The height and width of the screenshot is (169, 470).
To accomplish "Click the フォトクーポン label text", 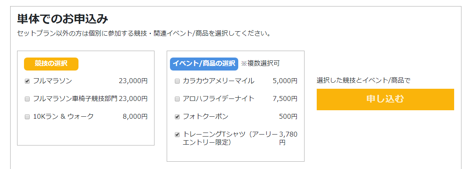I will point(206,117).
